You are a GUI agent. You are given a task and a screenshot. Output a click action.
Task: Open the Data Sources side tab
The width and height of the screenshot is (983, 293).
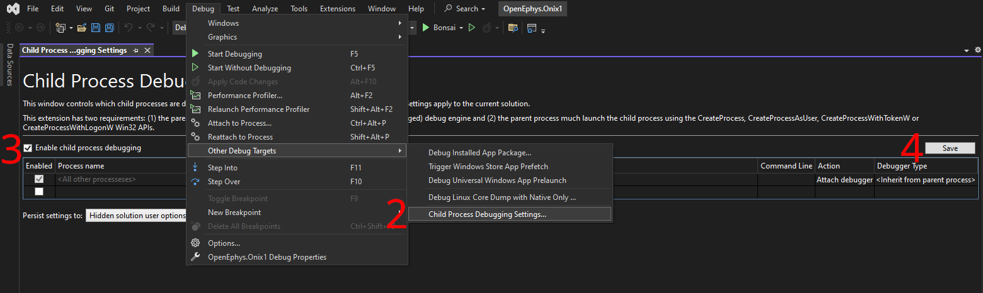pos(9,65)
